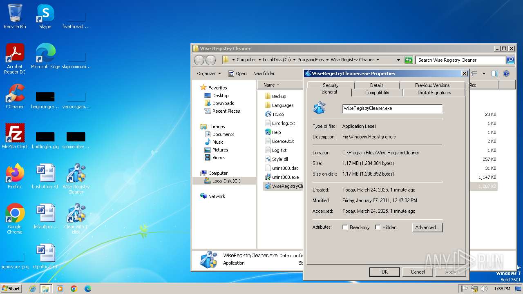
Task: Open buildingfri.jpg desktop image
Action: click(45, 140)
